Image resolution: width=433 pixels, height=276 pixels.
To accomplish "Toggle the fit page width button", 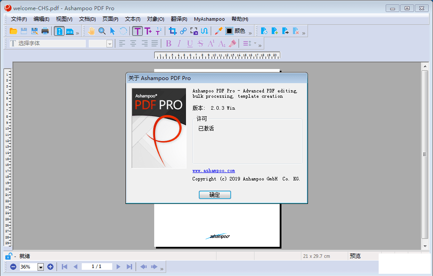I will coord(70,31).
